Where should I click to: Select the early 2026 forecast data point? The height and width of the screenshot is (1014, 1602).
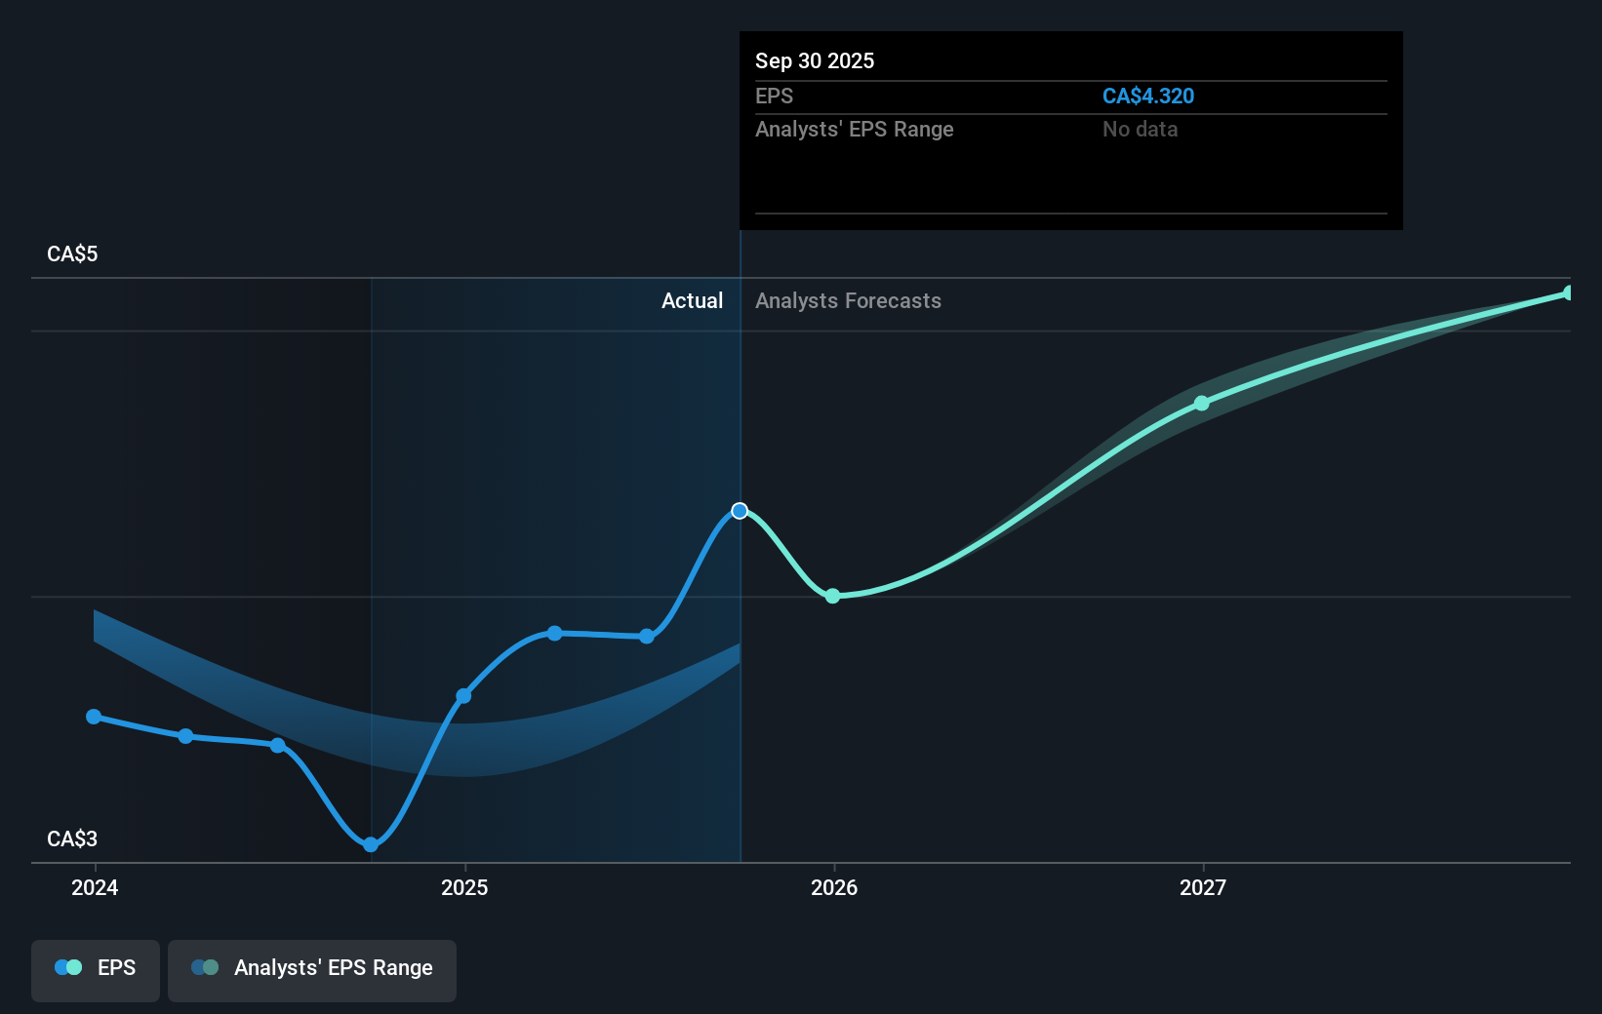coord(832,596)
